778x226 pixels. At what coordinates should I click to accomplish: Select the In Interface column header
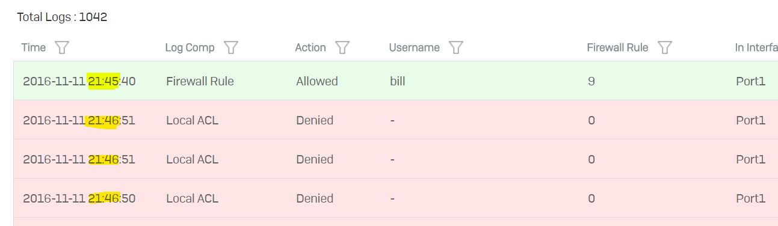756,47
